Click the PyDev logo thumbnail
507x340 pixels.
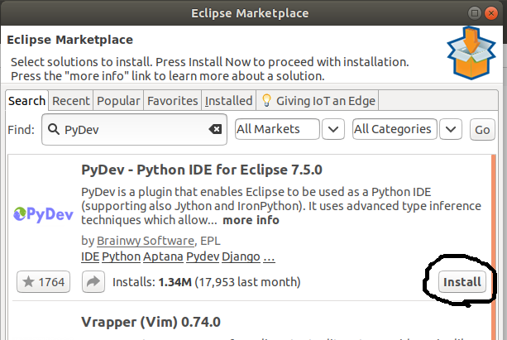pyautogui.click(x=43, y=215)
